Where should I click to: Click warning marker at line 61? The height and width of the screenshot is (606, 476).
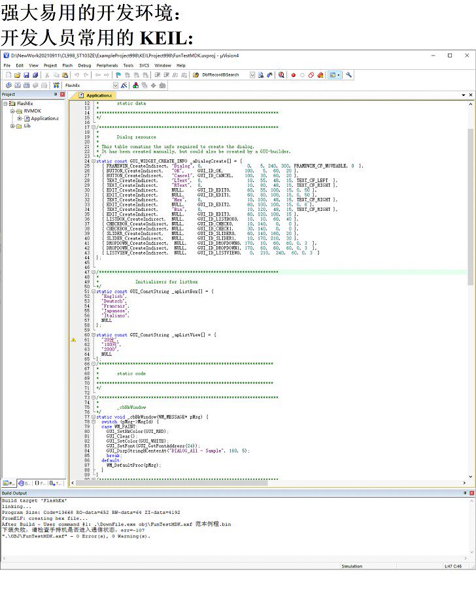(73, 340)
